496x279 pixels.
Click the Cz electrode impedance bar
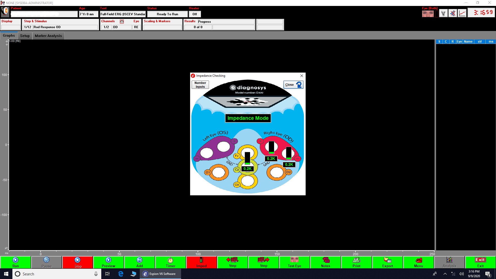247,158
